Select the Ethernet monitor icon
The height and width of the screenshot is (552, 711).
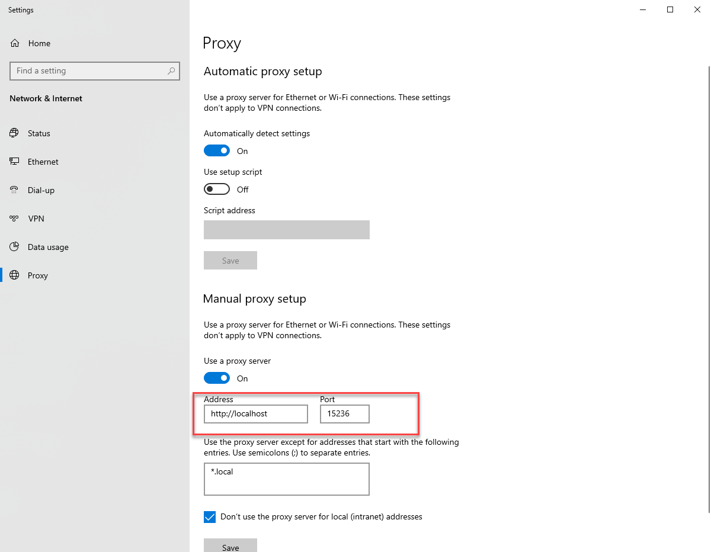pyautogui.click(x=14, y=162)
